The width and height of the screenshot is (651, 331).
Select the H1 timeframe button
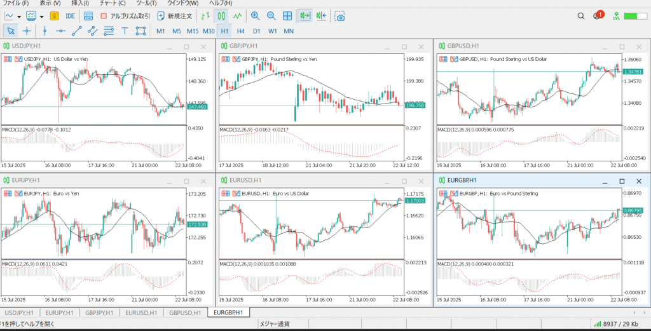(224, 31)
